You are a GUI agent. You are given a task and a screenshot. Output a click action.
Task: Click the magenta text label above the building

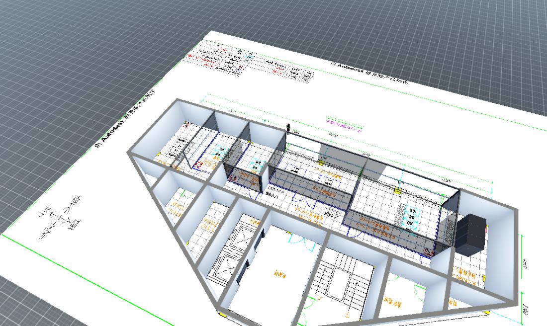pos(343,123)
